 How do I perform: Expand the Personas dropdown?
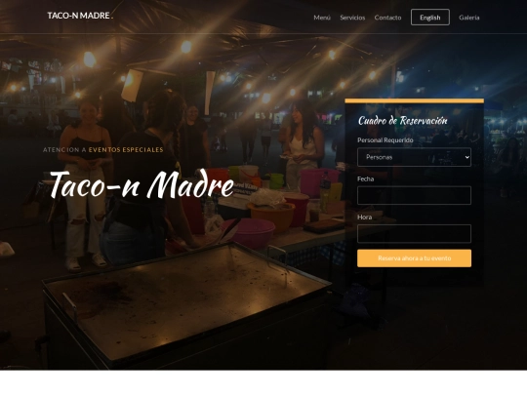coord(414,157)
